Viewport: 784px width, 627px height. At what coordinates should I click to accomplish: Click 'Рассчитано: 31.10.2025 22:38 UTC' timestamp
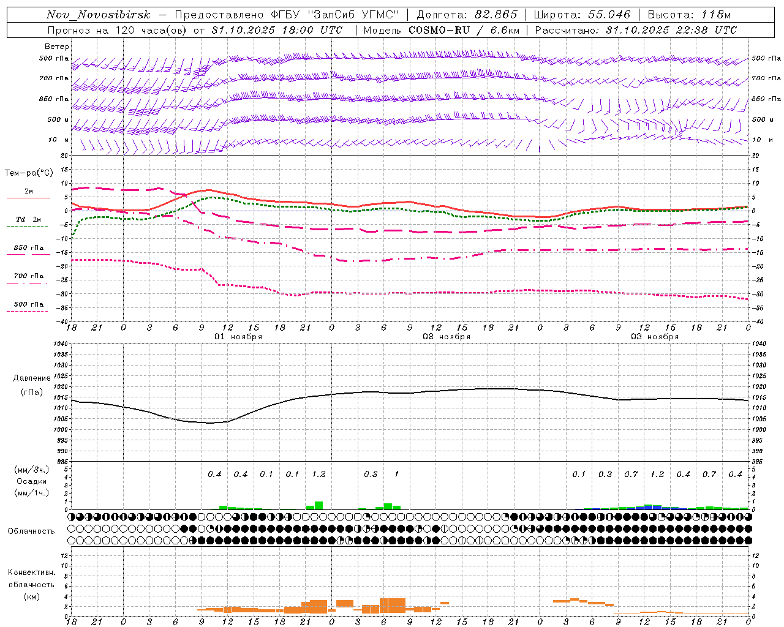coord(636,30)
